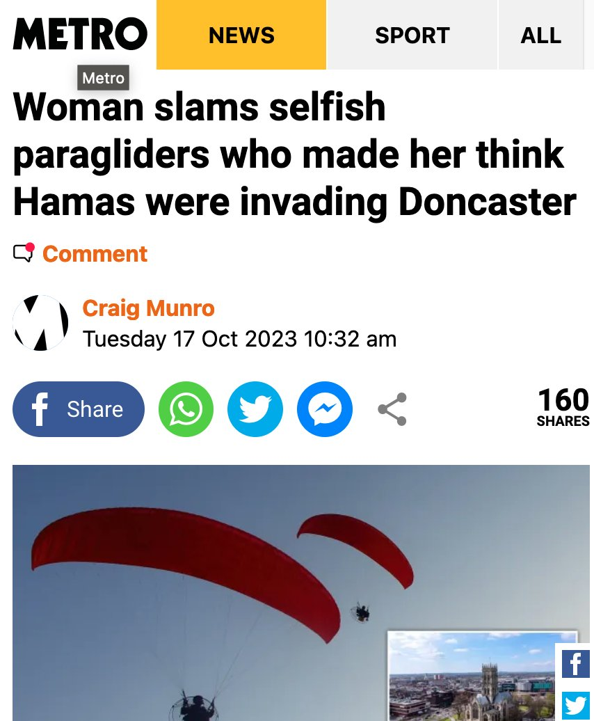Click the 160 shares counter
Image resolution: width=594 pixels, height=721 pixels.
563,407
